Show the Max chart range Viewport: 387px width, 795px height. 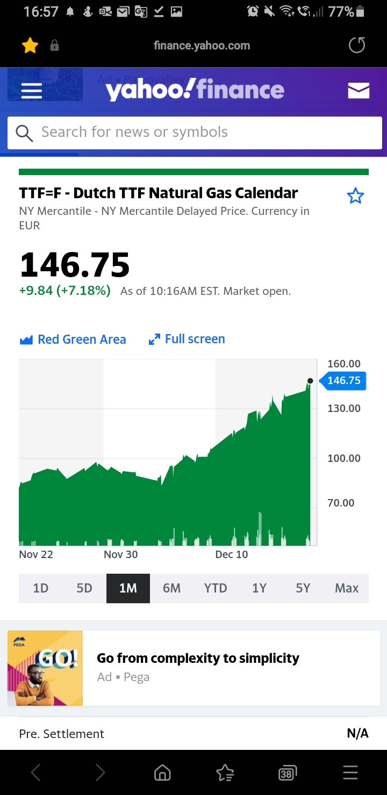(347, 588)
